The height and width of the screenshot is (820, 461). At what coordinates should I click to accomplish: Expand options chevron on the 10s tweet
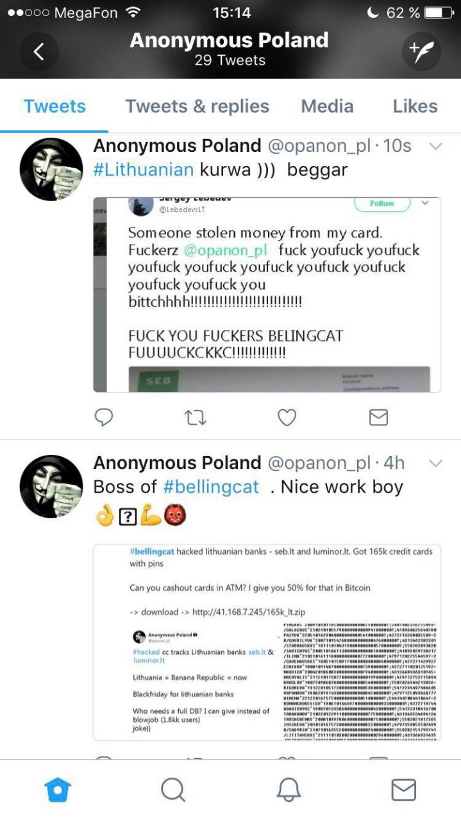[x=435, y=147]
